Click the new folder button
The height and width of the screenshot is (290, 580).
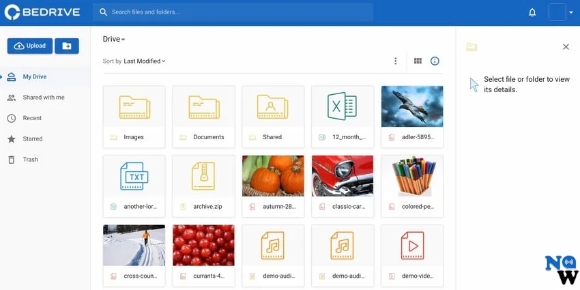point(66,46)
